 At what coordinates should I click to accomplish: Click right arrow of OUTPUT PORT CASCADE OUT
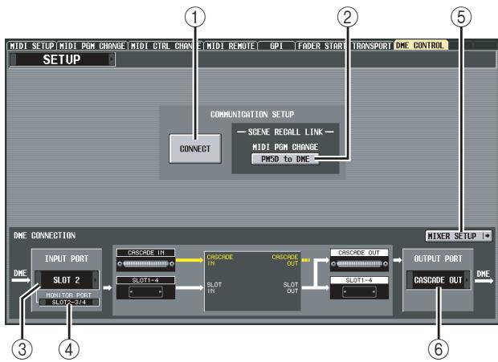(x=467, y=280)
